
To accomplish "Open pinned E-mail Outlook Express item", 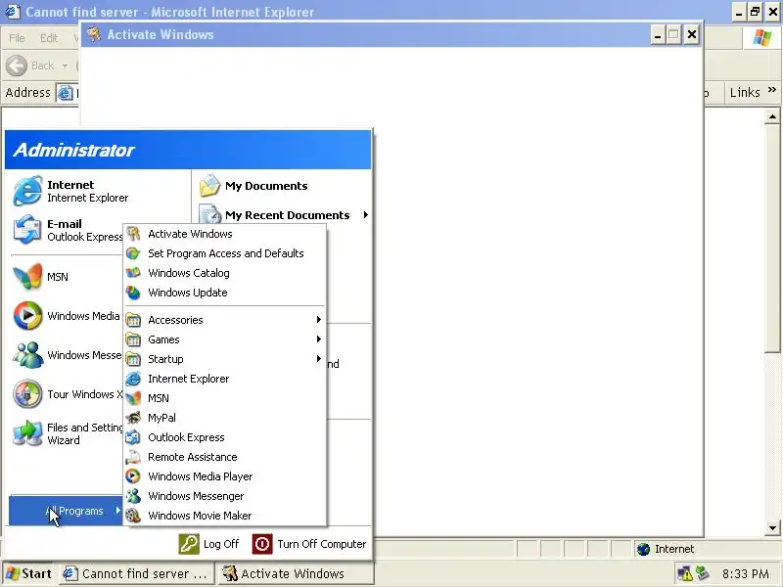I will pyautogui.click(x=67, y=230).
